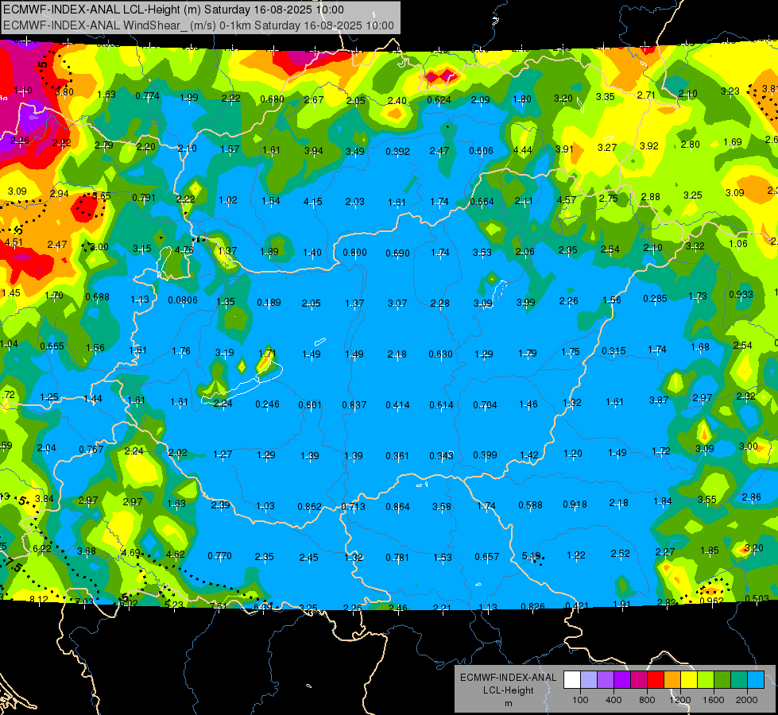The image size is (778, 715).
Task: Click the wind shear value 0.826
Action: 533,606
